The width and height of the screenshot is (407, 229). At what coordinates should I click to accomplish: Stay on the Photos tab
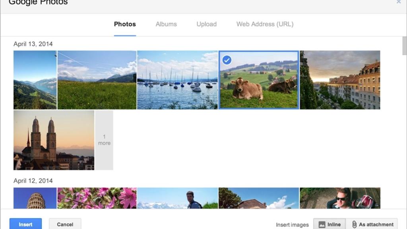click(124, 24)
